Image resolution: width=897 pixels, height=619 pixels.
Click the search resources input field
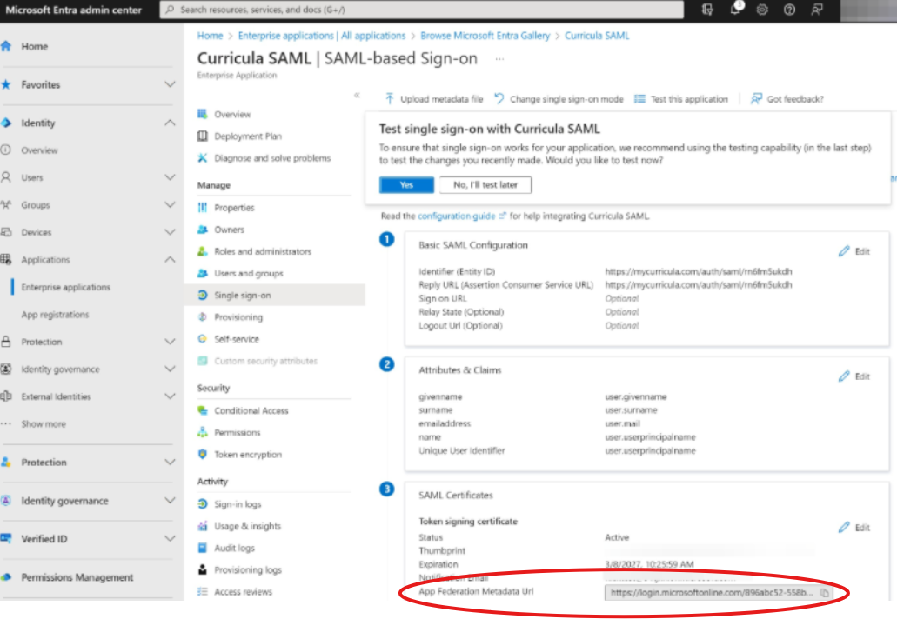point(422,10)
